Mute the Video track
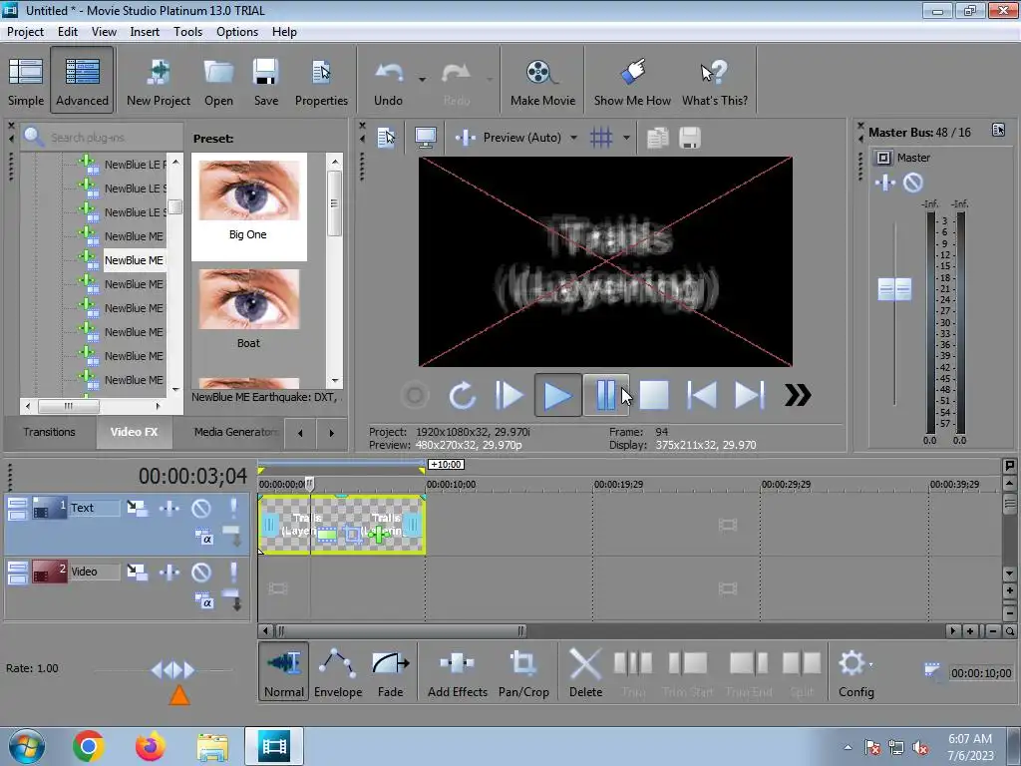Screen dimensions: 1021x766 click(201, 573)
